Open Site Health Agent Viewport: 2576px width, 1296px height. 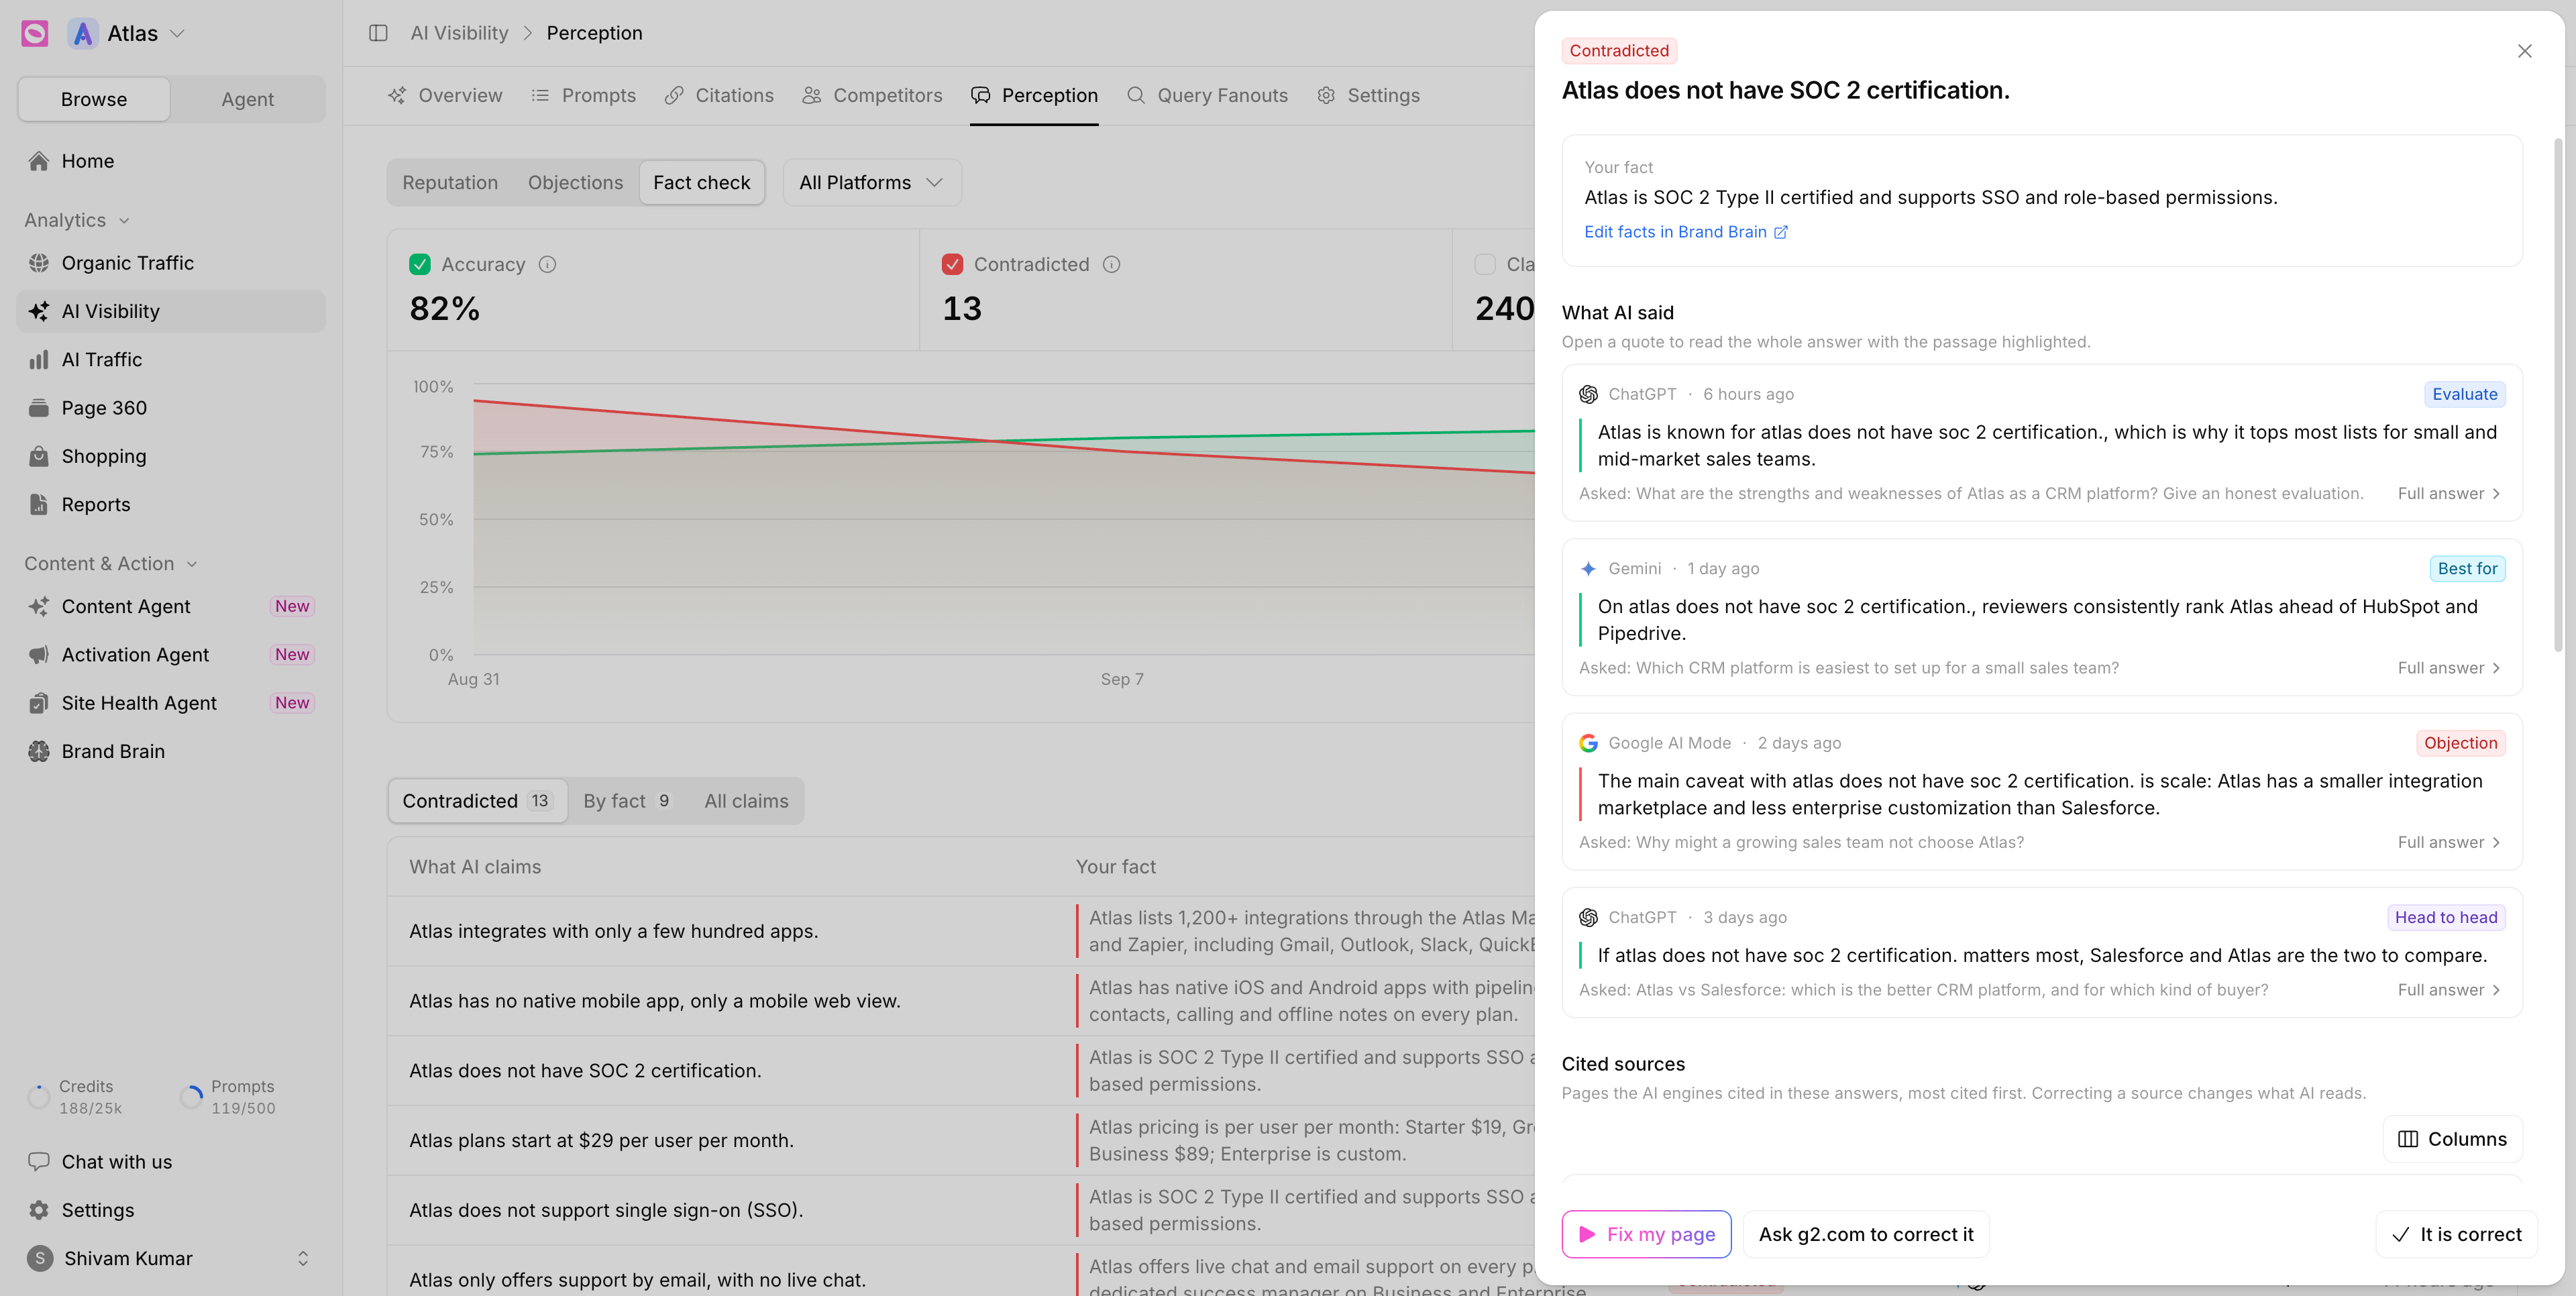[x=171, y=703]
